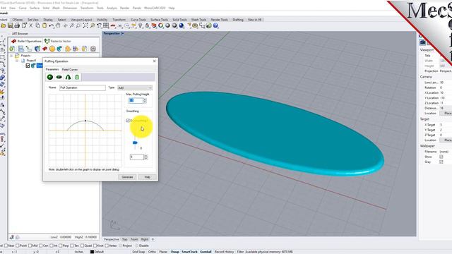Click the black Default layer color swatch
The width and height of the screenshot is (452, 254).
coord(92,252)
